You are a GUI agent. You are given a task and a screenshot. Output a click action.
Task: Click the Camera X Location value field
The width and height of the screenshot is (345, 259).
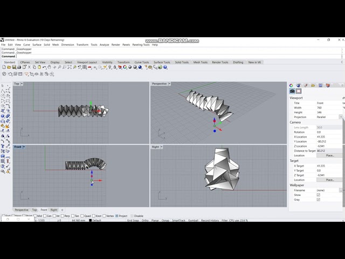329,137
